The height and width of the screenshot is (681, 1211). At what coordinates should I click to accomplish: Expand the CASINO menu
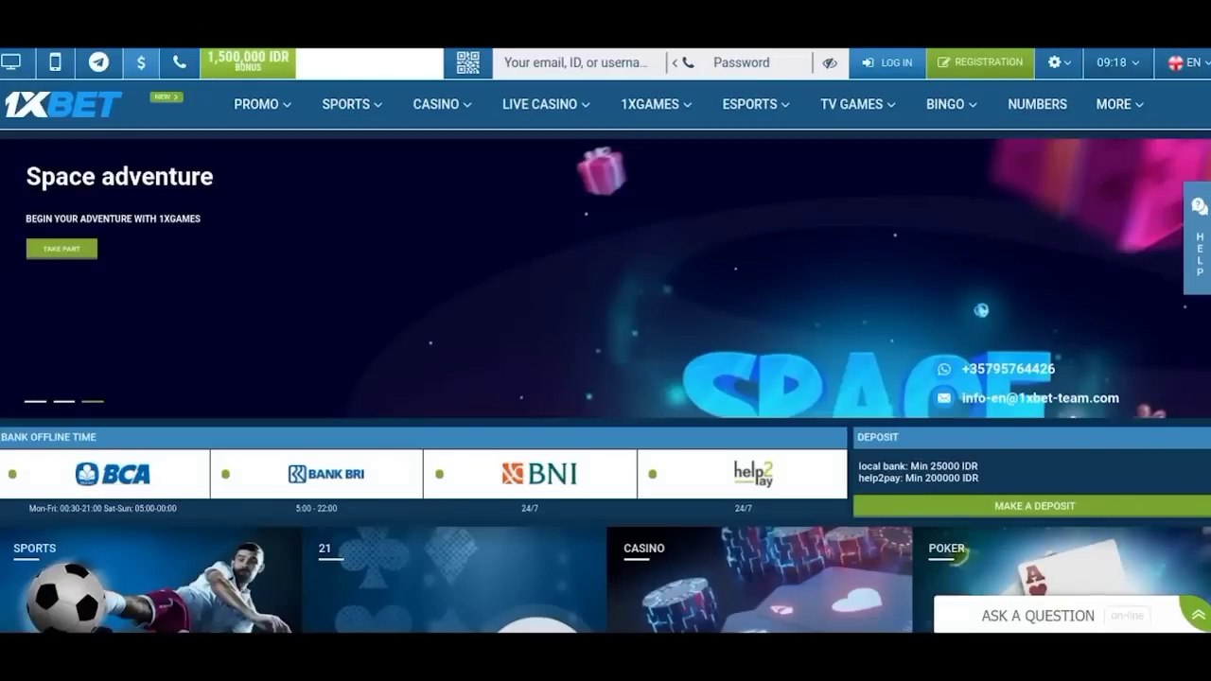(442, 104)
